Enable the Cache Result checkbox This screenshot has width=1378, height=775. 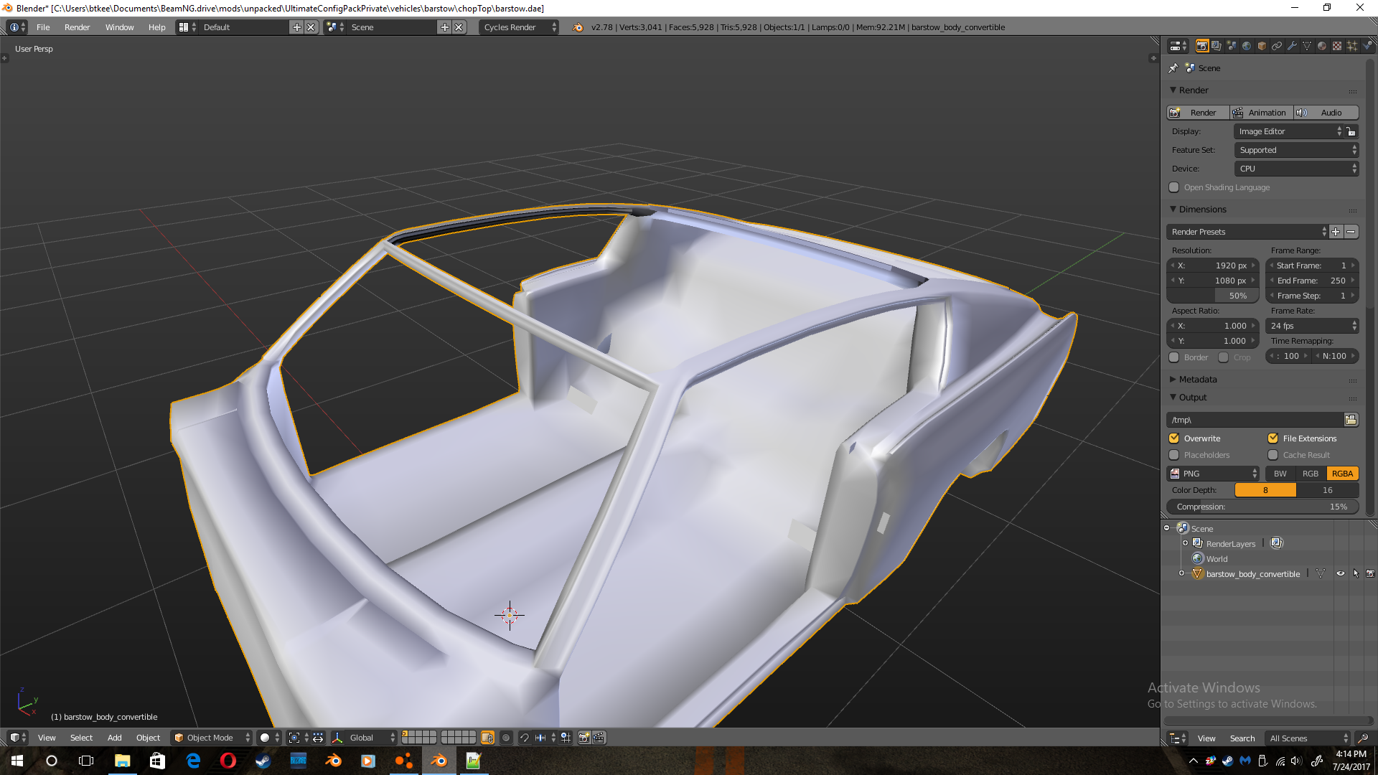[x=1273, y=455]
